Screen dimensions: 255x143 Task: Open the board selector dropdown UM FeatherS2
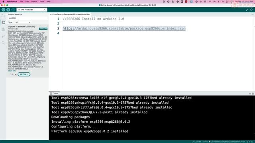point(32,10)
